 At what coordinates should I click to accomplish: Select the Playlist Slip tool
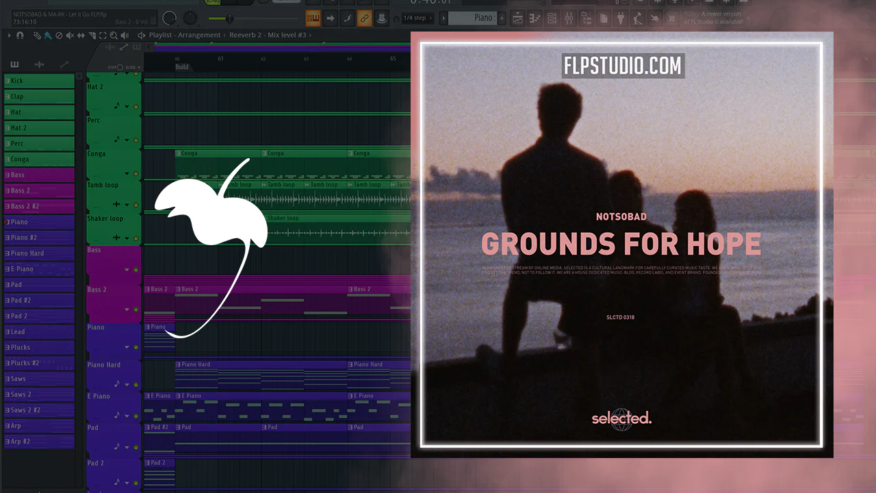coord(80,35)
